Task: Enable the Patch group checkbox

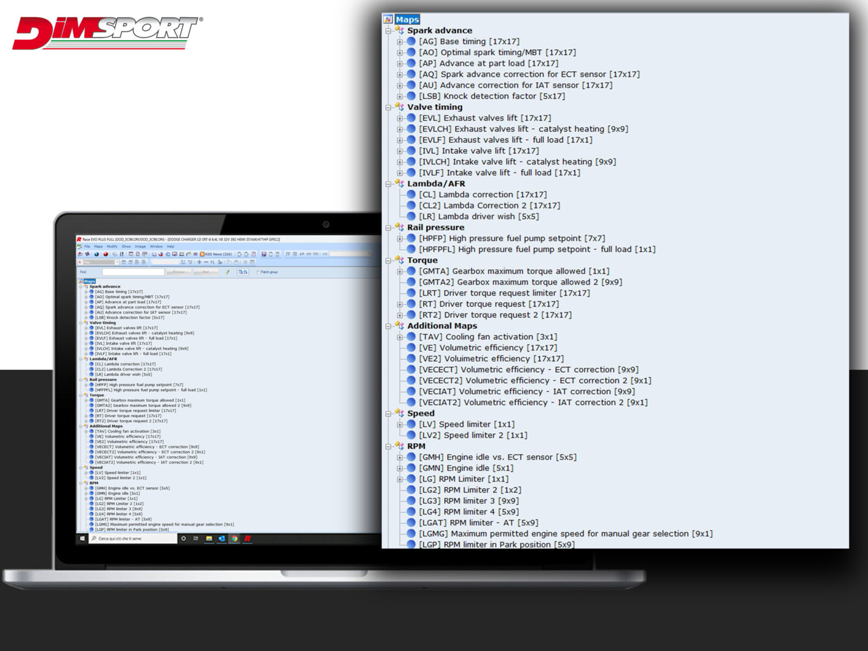Action: tap(258, 272)
